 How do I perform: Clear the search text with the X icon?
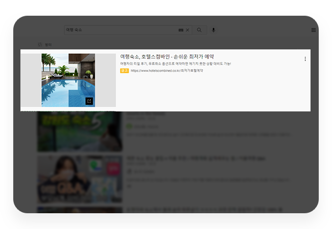187,31
